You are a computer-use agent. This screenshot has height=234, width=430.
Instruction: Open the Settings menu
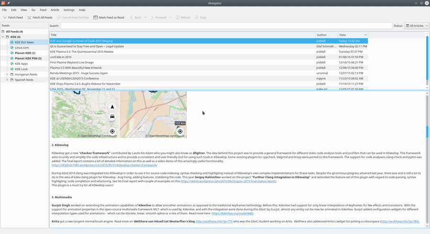tap(69, 10)
